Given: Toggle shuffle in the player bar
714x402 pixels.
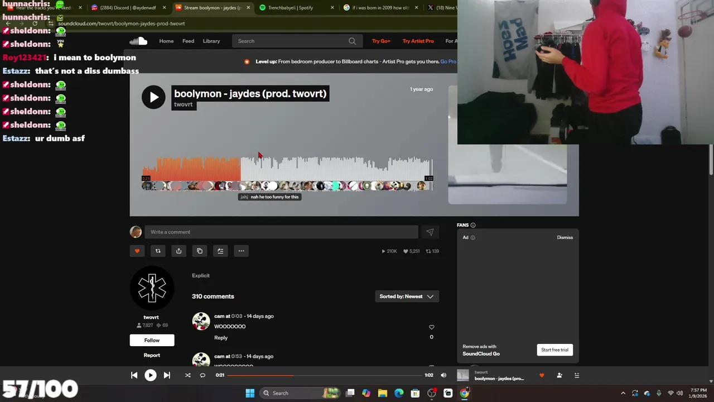Looking at the screenshot, I should tap(187, 375).
